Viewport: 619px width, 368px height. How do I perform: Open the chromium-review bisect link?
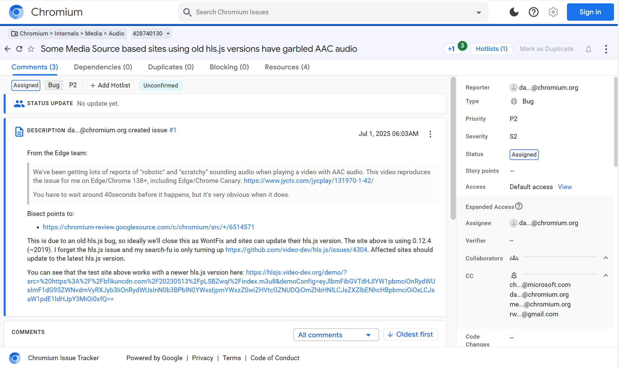[148, 227]
